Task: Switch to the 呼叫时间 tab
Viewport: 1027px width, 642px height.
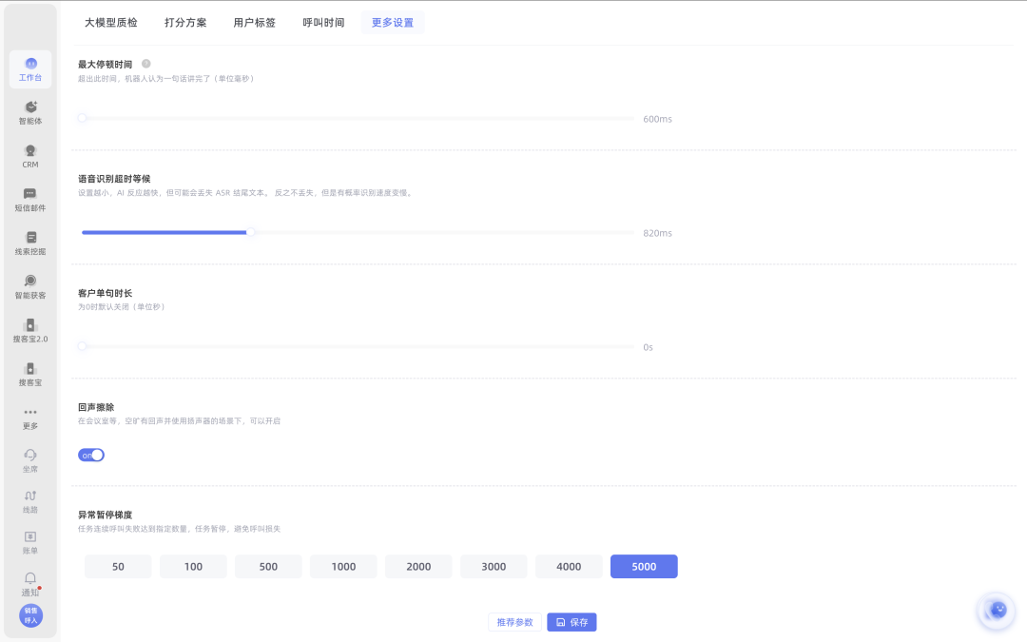Action: click(x=323, y=22)
